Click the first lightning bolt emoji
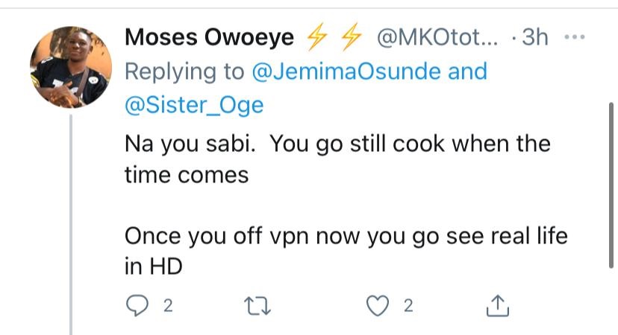 318,39
